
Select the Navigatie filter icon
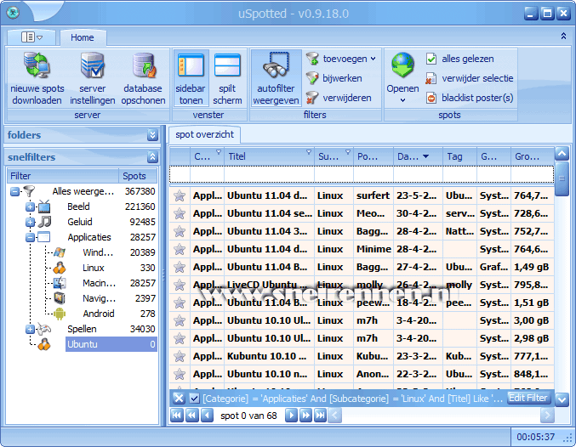tap(60, 298)
